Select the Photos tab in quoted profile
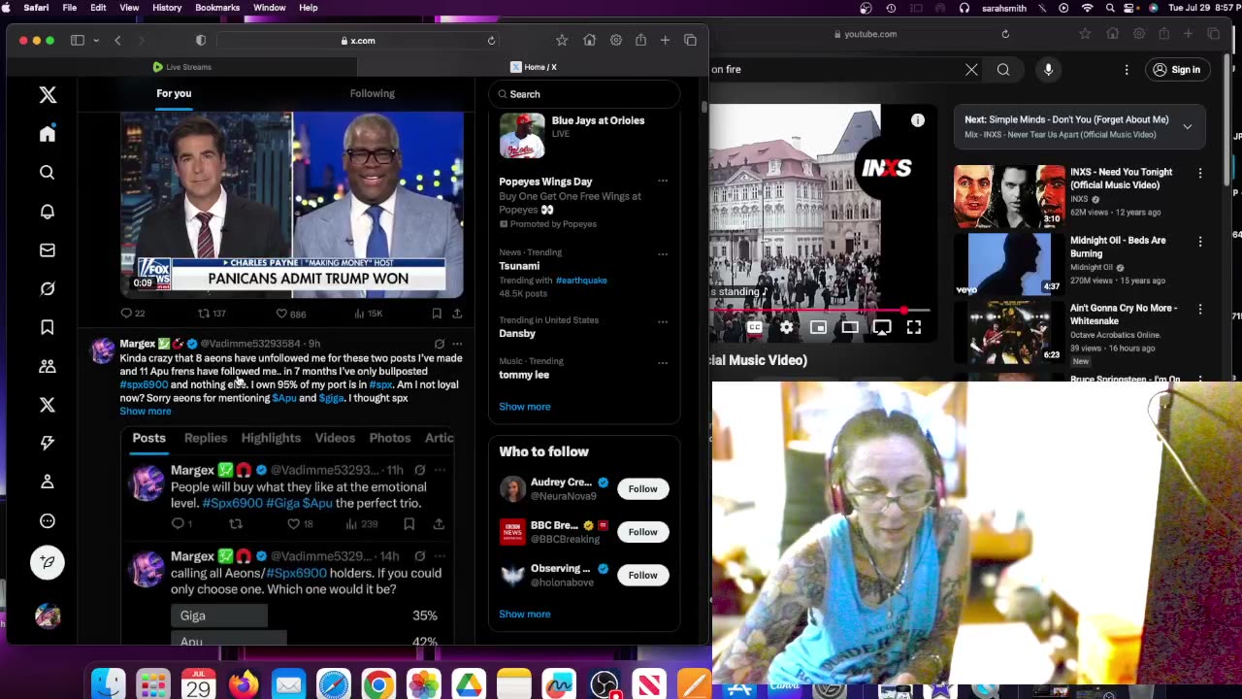The width and height of the screenshot is (1242, 699). [x=390, y=438]
